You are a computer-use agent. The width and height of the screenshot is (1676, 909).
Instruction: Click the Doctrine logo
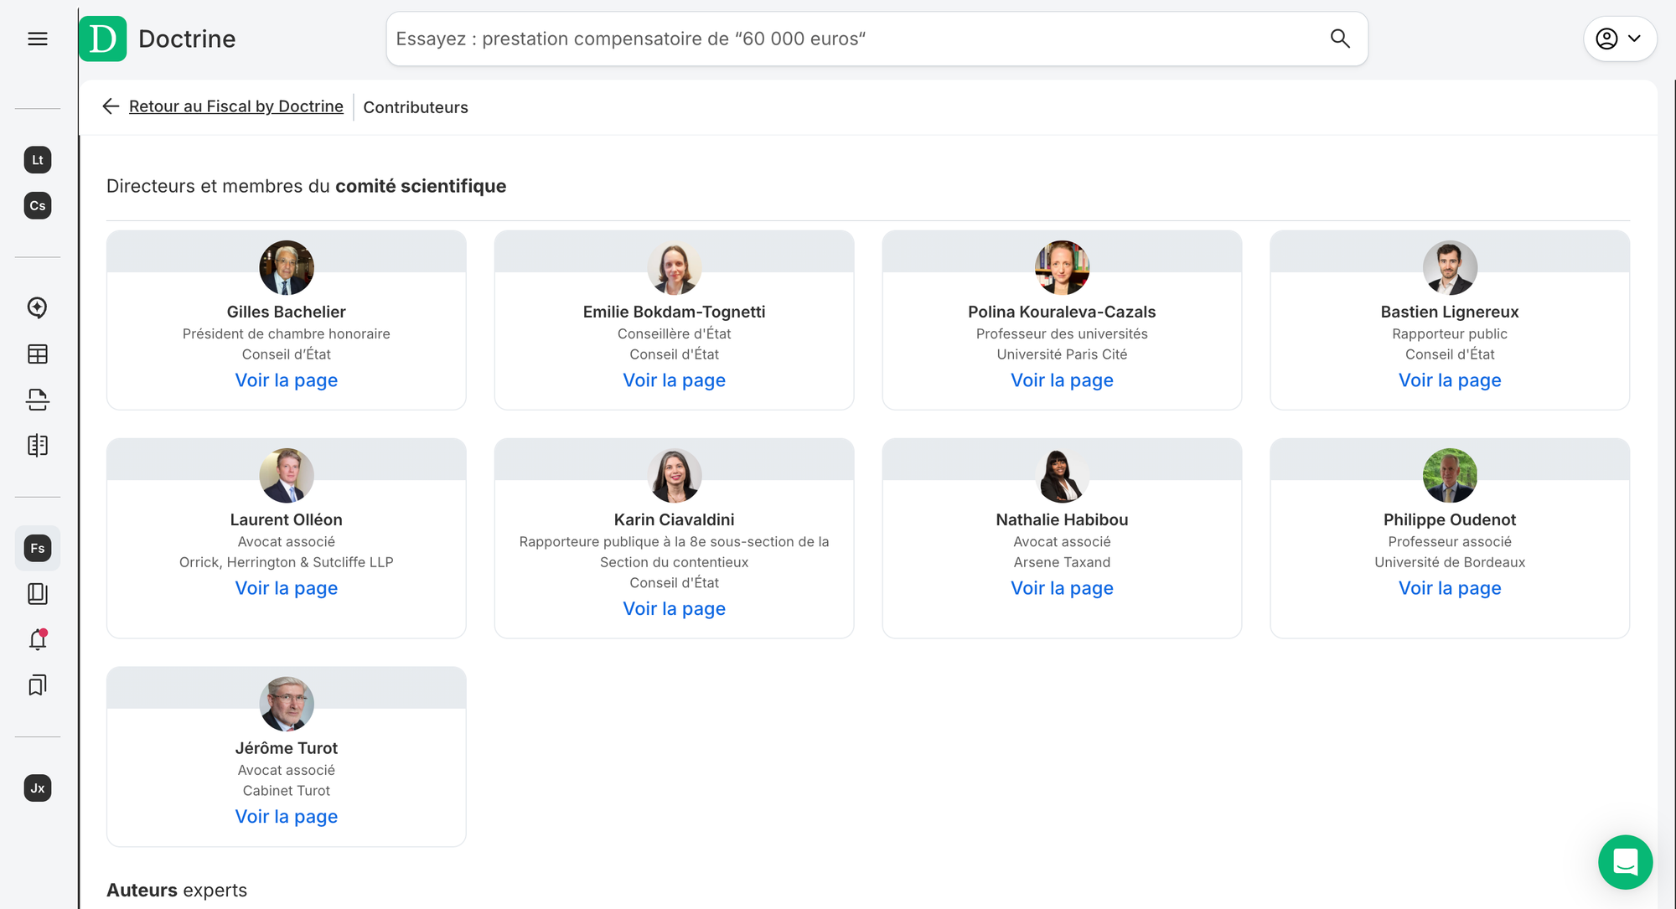[x=102, y=39]
